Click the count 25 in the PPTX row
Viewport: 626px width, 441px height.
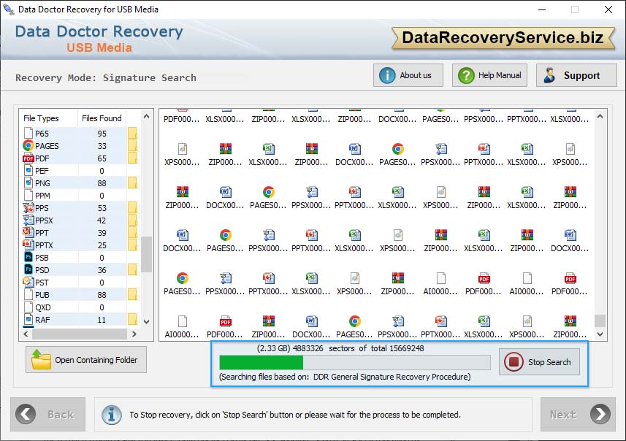tap(102, 245)
